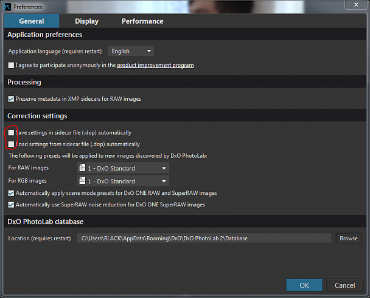Open the For RGB images preset dropdown

[x=123, y=181]
